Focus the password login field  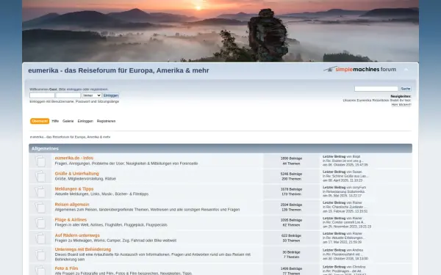[68, 95]
